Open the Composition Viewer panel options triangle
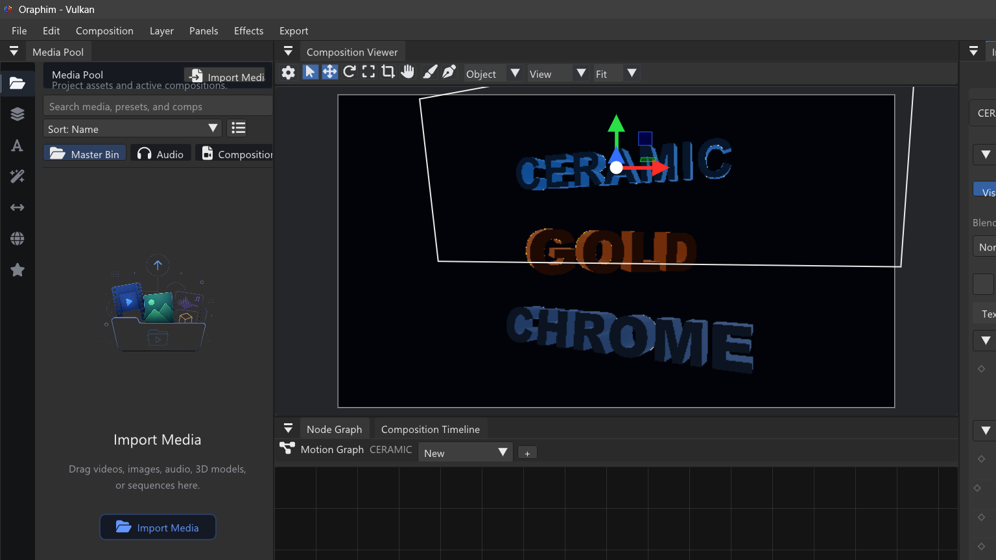Image resolution: width=996 pixels, height=560 pixels. 289,51
